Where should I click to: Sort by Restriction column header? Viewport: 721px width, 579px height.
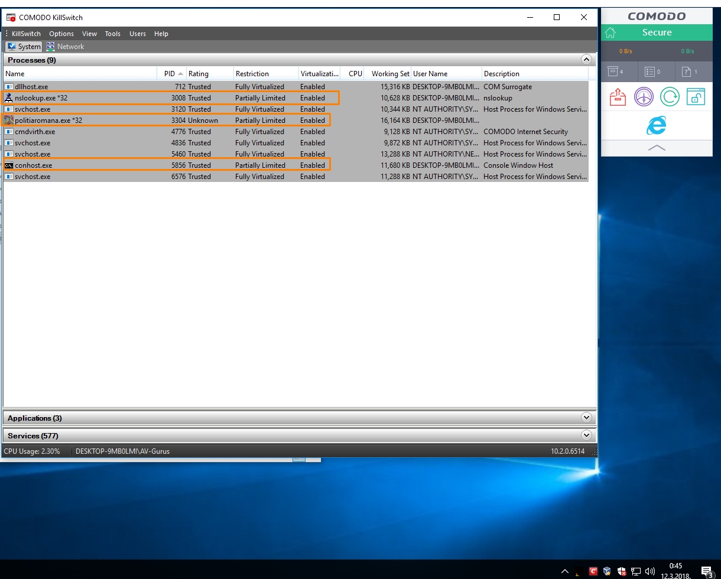[x=266, y=74]
